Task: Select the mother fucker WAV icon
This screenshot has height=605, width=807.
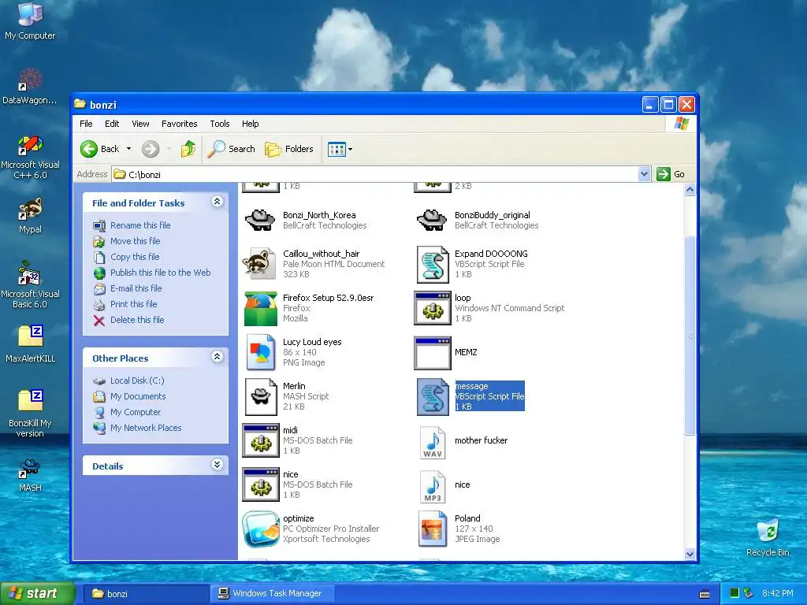Action: coord(433,441)
